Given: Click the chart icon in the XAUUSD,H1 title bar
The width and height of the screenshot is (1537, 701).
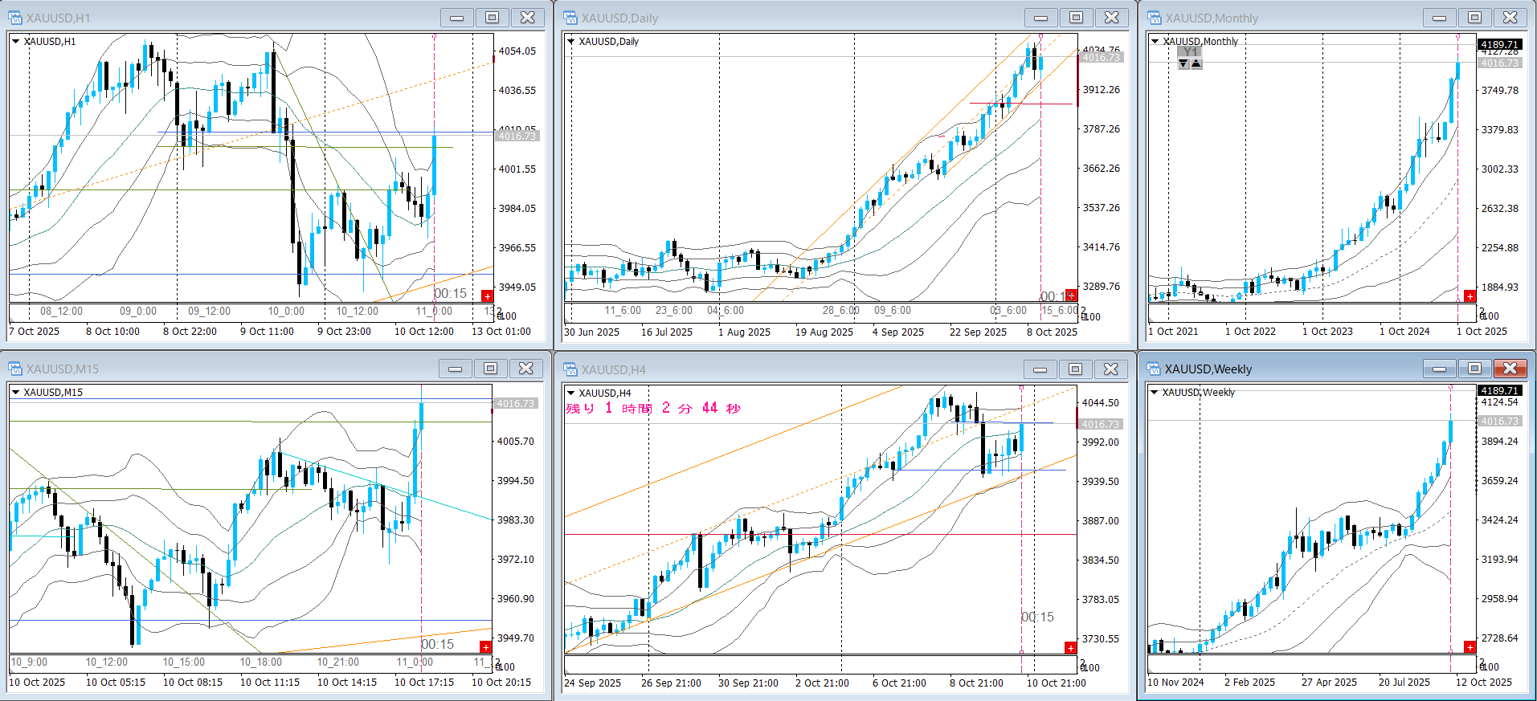Looking at the screenshot, I should tap(15, 18).
